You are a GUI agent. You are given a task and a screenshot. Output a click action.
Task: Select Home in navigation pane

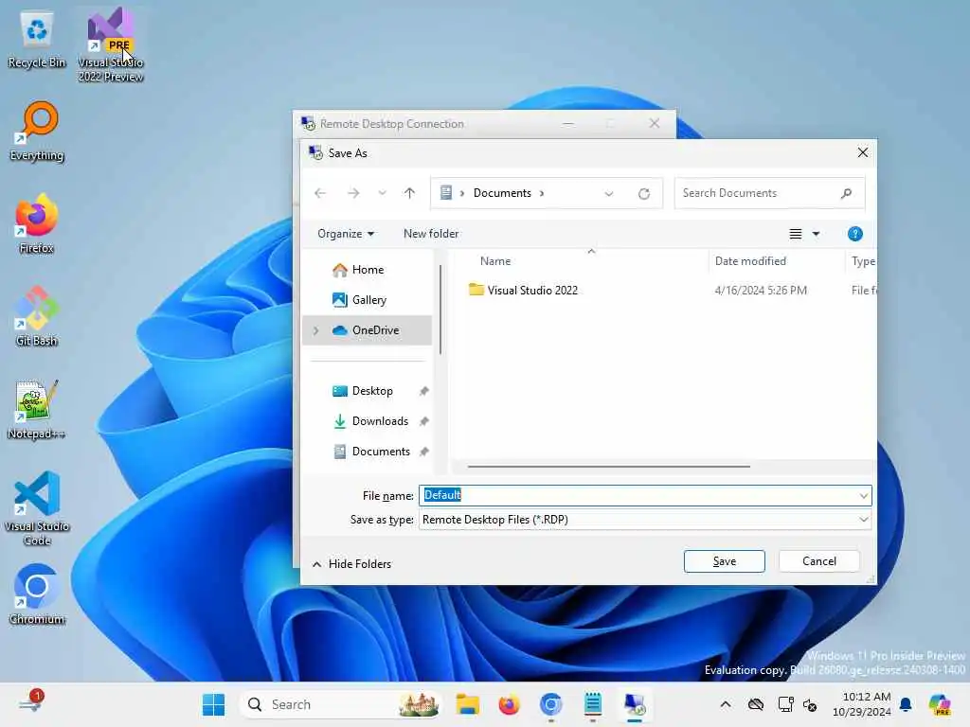click(368, 270)
